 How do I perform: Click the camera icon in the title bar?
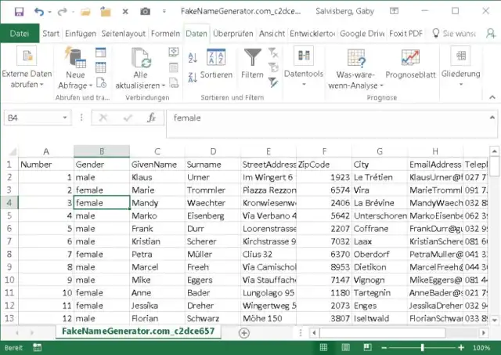[145, 12]
